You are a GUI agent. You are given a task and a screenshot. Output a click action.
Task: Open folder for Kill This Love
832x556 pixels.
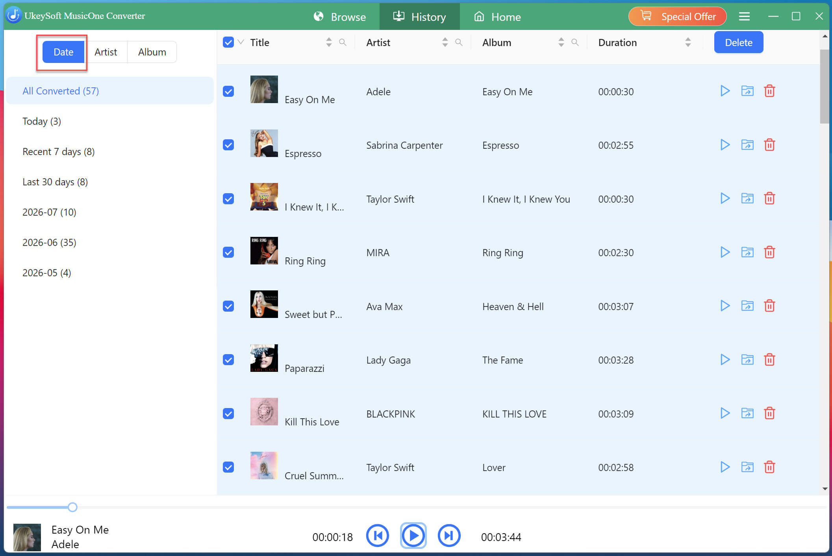[747, 413]
